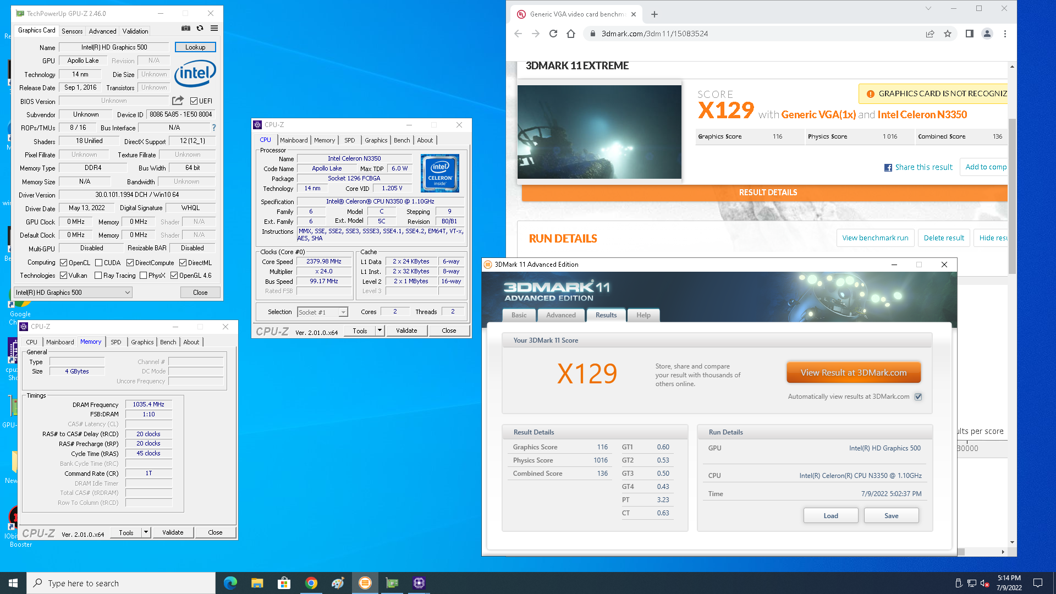The image size is (1056, 594).
Task: Toggle the Vulkan checkbox
Action: (63, 276)
